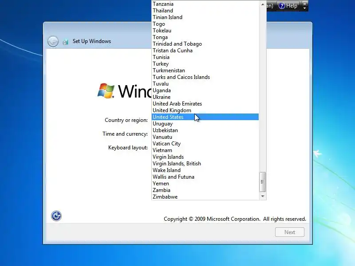Image resolution: width=355 pixels, height=266 pixels.
Task: Pick Uzbekistan in the list
Action: [205, 130]
